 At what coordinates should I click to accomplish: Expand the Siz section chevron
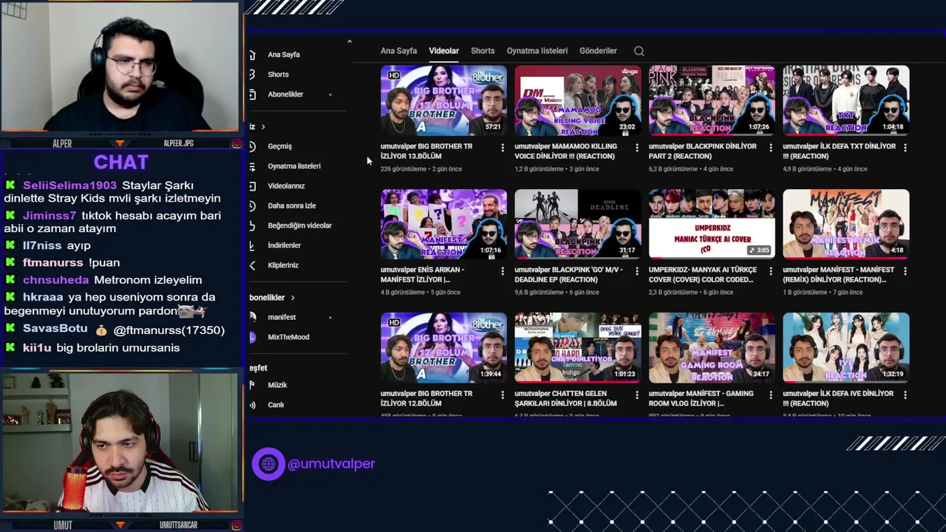pyautogui.click(x=262, y=127)
